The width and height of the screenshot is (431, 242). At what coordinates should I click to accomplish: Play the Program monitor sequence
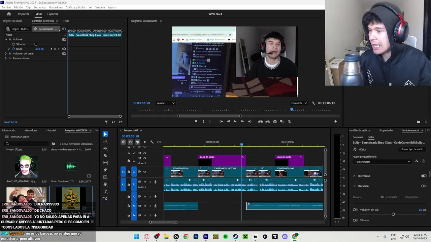(x=235, y=121)
